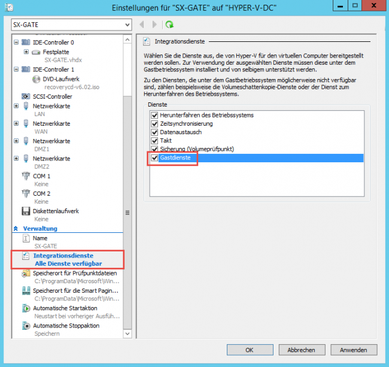Expand the Festplatte tree node
The image size is (389, 367).
tap(26, 52)
